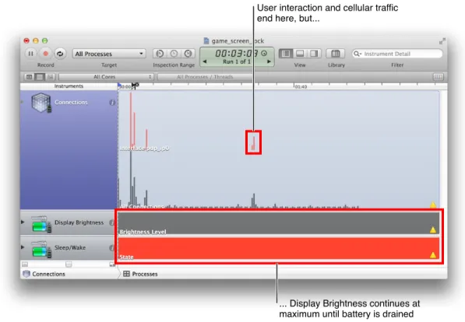Click the middle inspection range button

(174, 54)
